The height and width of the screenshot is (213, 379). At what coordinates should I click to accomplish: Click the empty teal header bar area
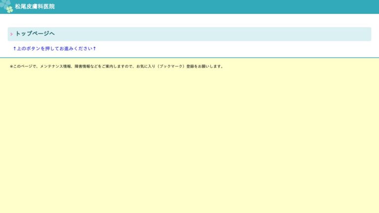tap(222, 6)
